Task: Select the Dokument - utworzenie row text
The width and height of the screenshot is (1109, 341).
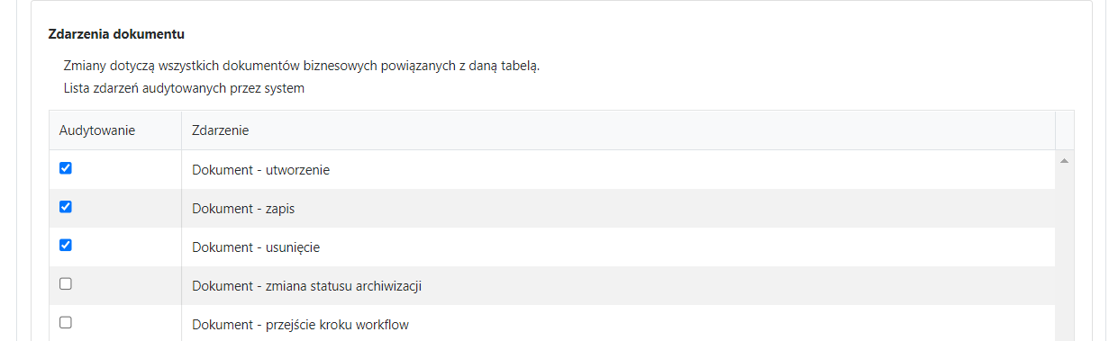Action: [x=261, y=170]
